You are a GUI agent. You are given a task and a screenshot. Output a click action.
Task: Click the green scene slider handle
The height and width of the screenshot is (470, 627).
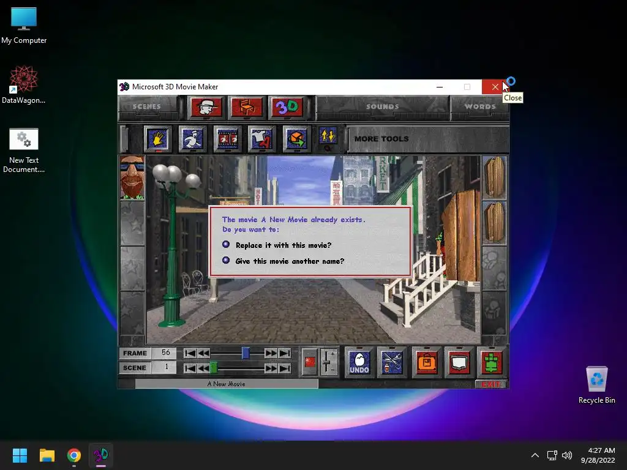[214, 367]
